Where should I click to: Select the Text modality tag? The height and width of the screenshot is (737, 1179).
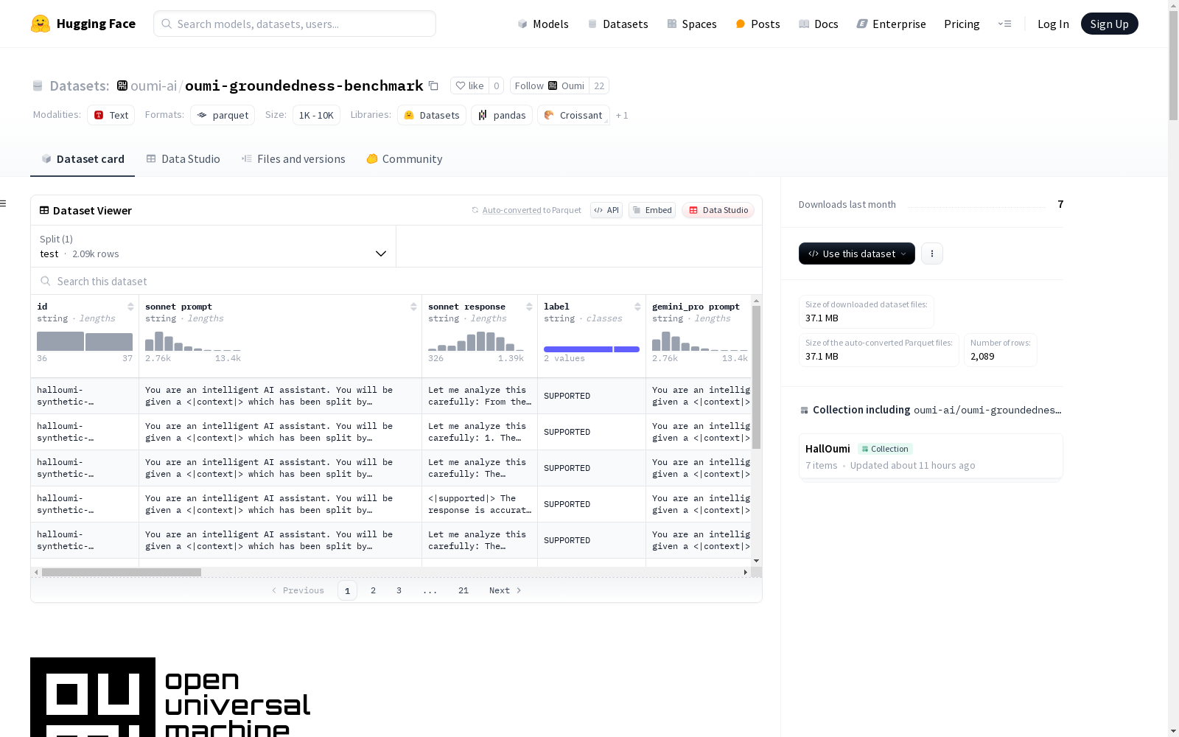click(111, 115)
